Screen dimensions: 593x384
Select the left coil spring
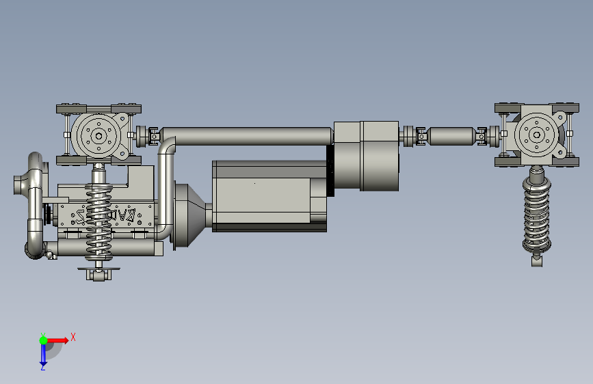98,222
